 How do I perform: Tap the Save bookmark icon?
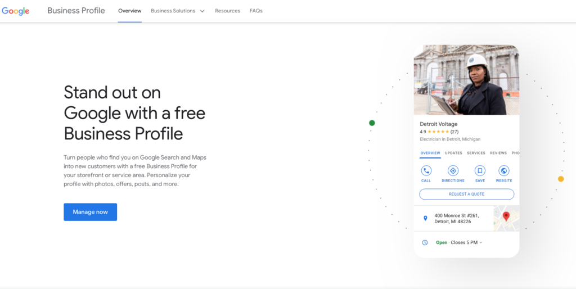pyautogui.click(x=480, y=171)
